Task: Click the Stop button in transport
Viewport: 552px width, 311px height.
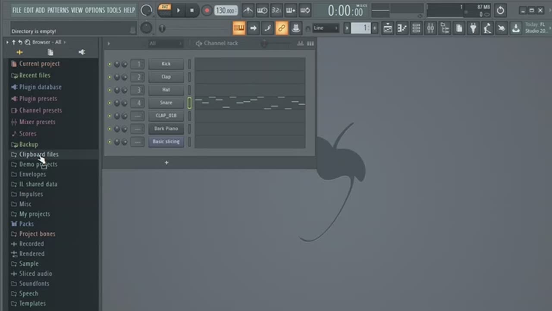Action: (x=192, y=10)
